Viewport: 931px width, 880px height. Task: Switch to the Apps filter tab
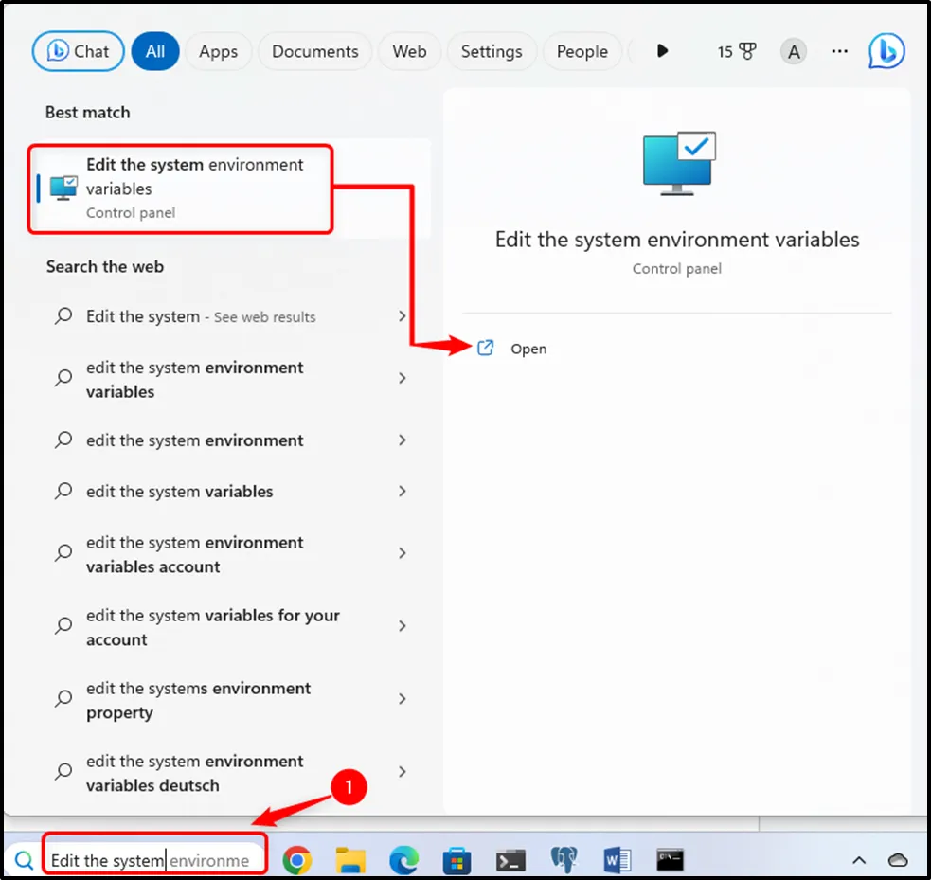[x=218, y=51]
